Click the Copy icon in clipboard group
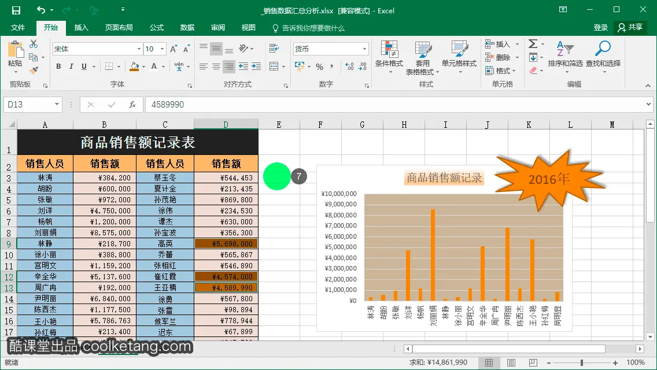The image size is (657, 370). 34,57
